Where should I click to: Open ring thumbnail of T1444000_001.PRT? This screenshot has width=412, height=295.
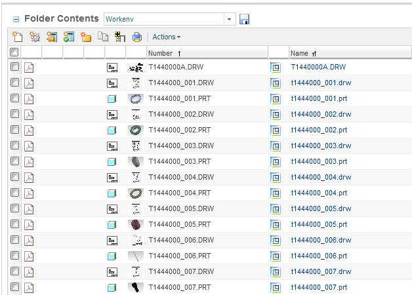(x=136, y=99)
